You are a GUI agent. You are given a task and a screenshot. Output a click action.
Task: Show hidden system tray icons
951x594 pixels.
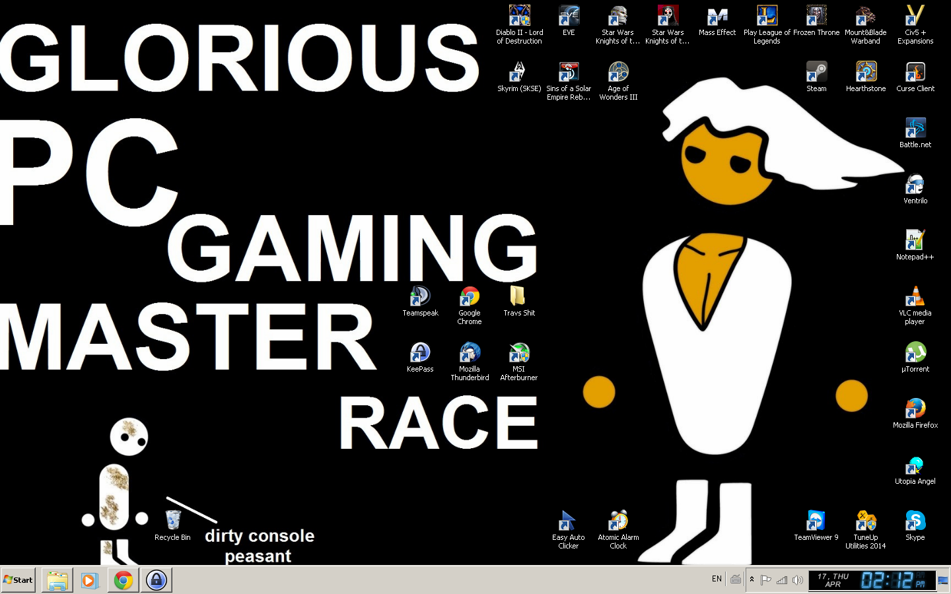pyautogui.click(x=752, y=579)
